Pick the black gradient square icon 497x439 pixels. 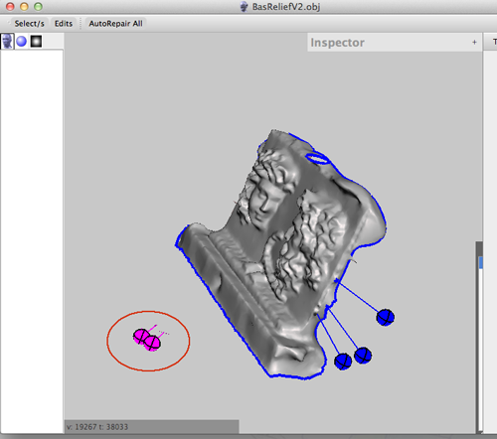click(x=36, y=42)
